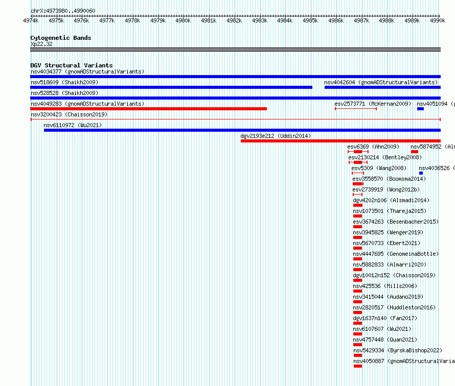
Task: Click the blue nsv518609 bar
Action: [171, 87]
